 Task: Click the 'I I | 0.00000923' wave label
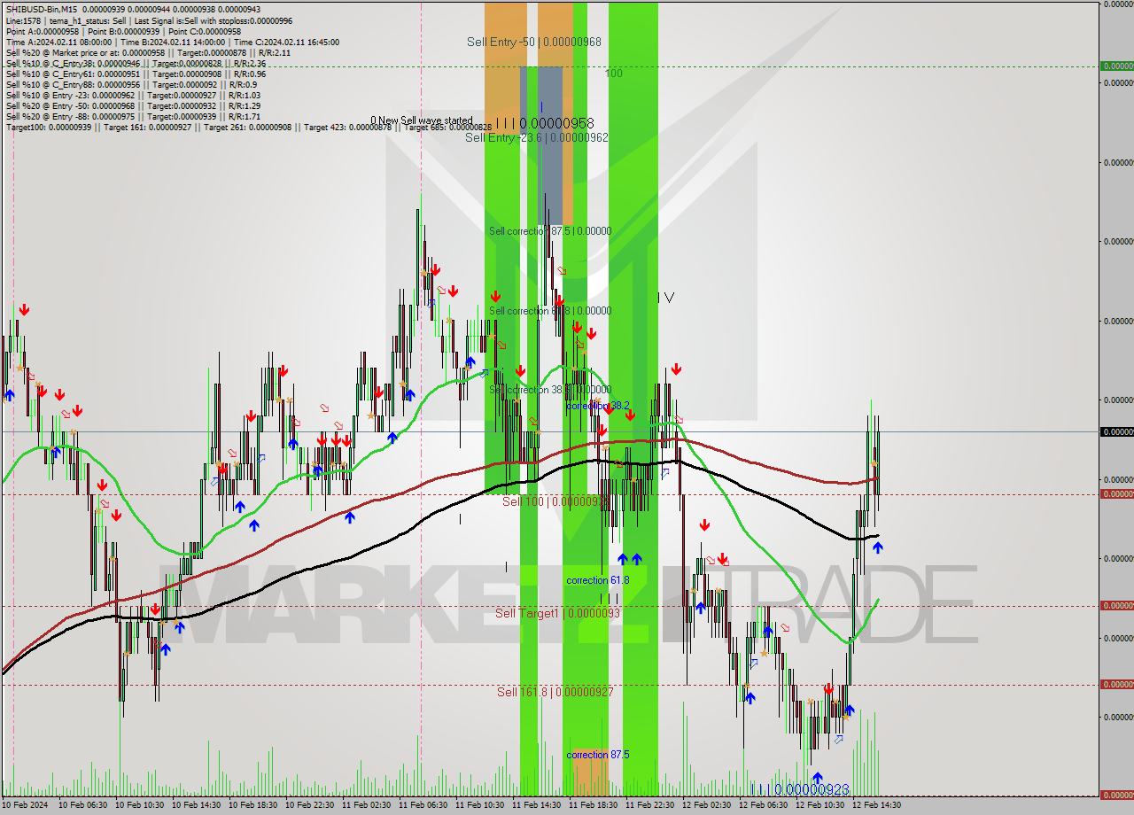pos(800,788)
